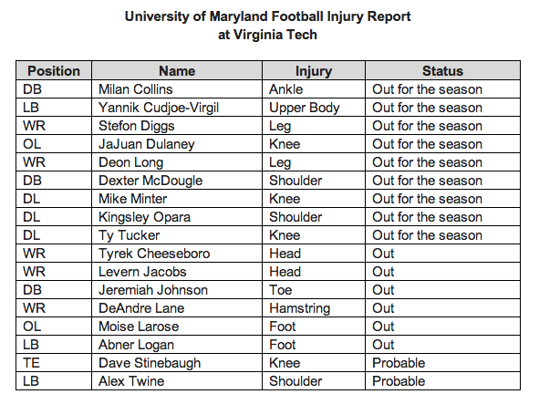
Task: Select the Yannik Cudjoe-Virgil name cell
Action: [x=177, y=108]
